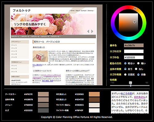
Task: Click the next slide arrow on banner
Action: [x=92, y=31]
